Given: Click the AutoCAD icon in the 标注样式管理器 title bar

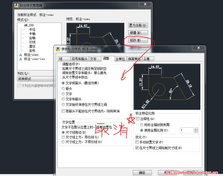Looking at the screenshot, I should 16,6.
